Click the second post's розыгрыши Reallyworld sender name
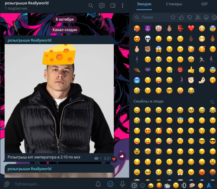217x189 pixels. 29,169
